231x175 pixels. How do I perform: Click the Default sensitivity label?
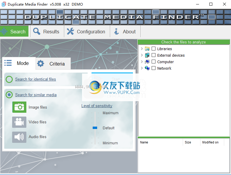click(109, 128)
